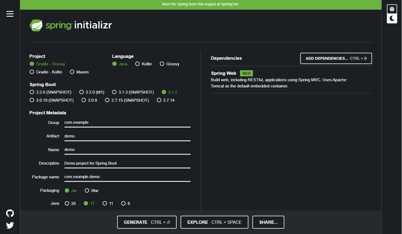Select Spring Boot 3.0.10 (SNAPSHOT)
Viewport: 402px width, 234px height.
(x=52, y=100)
